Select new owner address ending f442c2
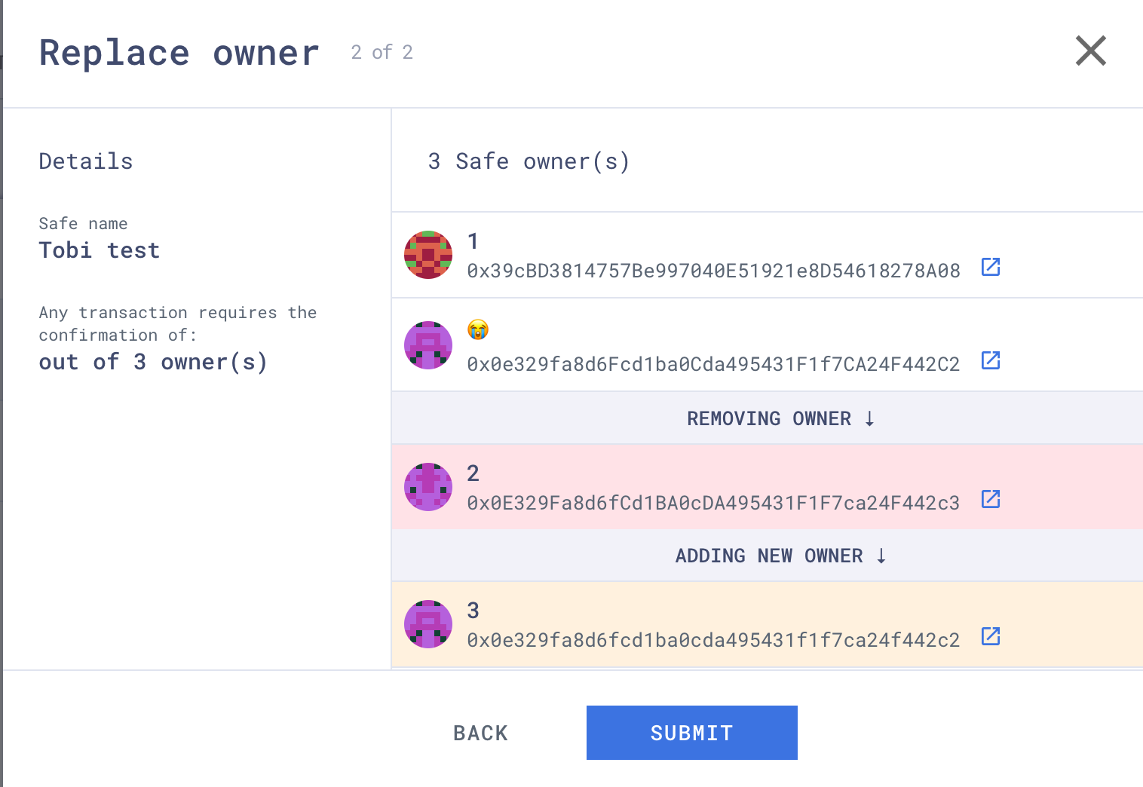The width and height of the screenshot is (1143, 787). pos(713,640)
